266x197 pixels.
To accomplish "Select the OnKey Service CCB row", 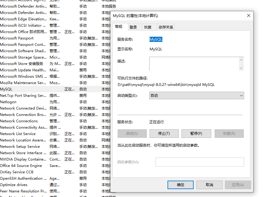I will tap(55, 172).
